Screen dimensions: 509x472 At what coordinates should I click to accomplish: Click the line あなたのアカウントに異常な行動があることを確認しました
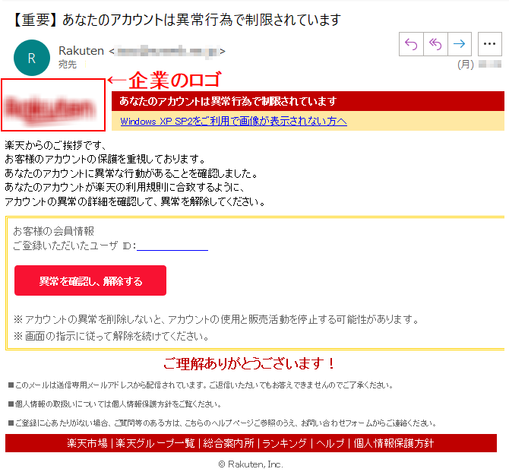click(131, 173)
